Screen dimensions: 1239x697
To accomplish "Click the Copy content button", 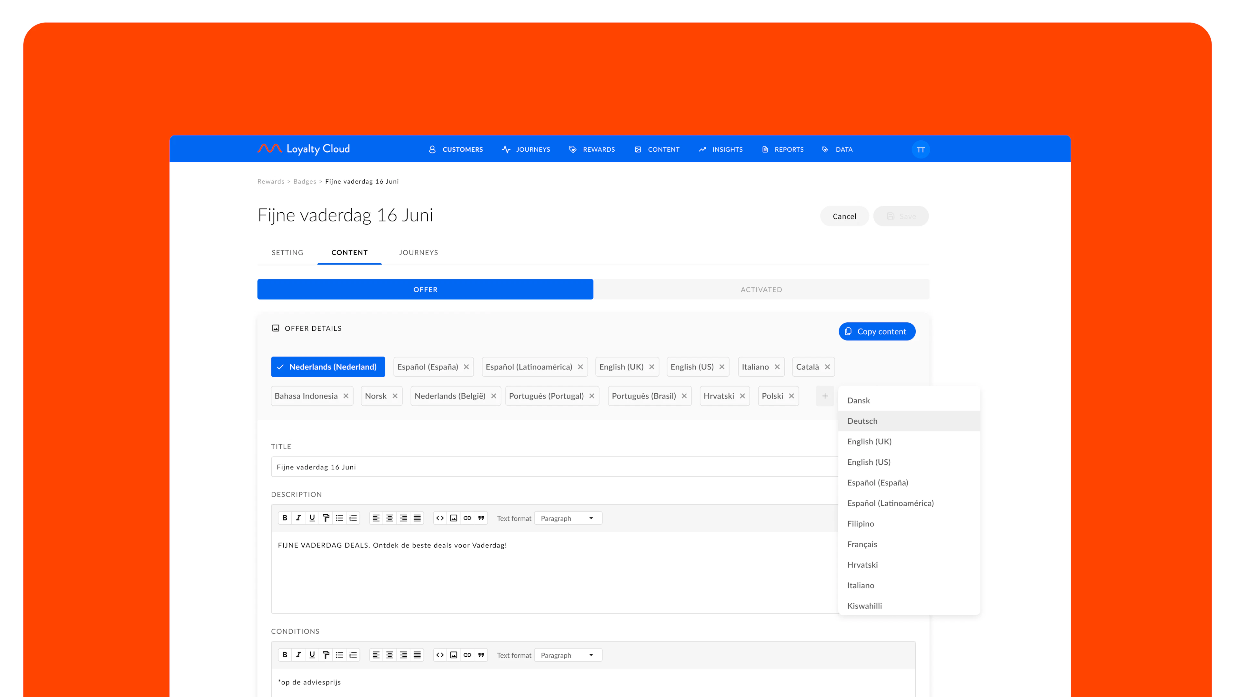I will point(877,331).
